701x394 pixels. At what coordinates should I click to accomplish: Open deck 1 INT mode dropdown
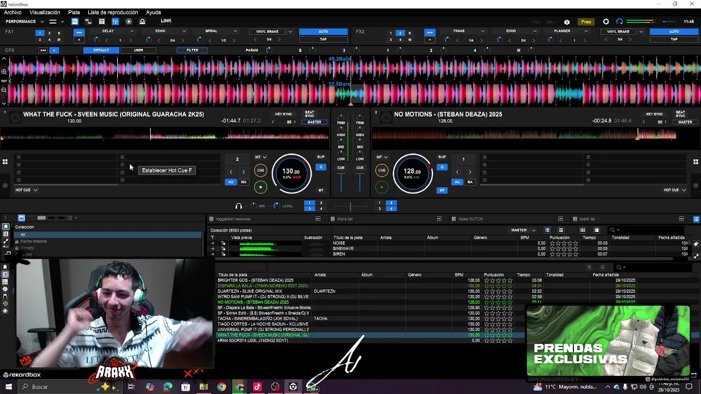pyautogui.click(x=261, y=157)
